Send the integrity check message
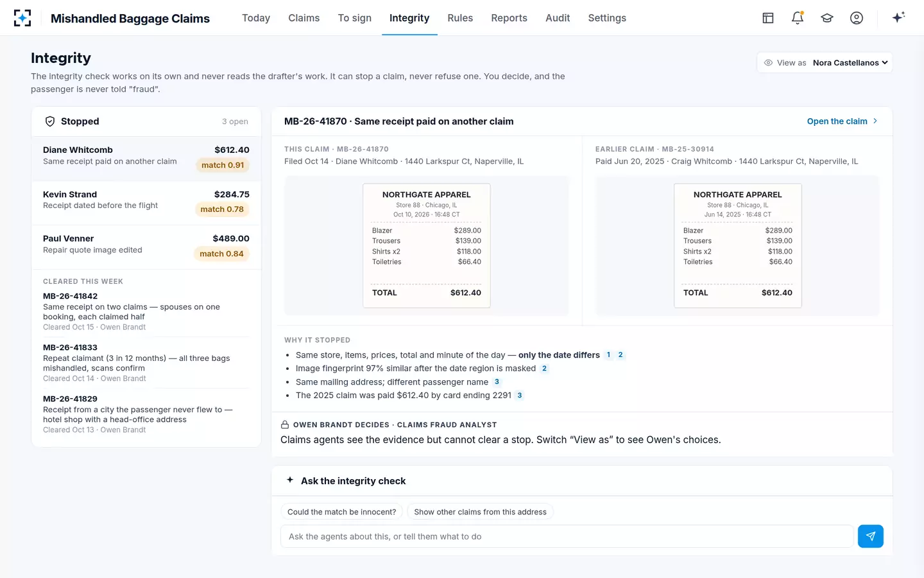 click(x=871, y=536)
